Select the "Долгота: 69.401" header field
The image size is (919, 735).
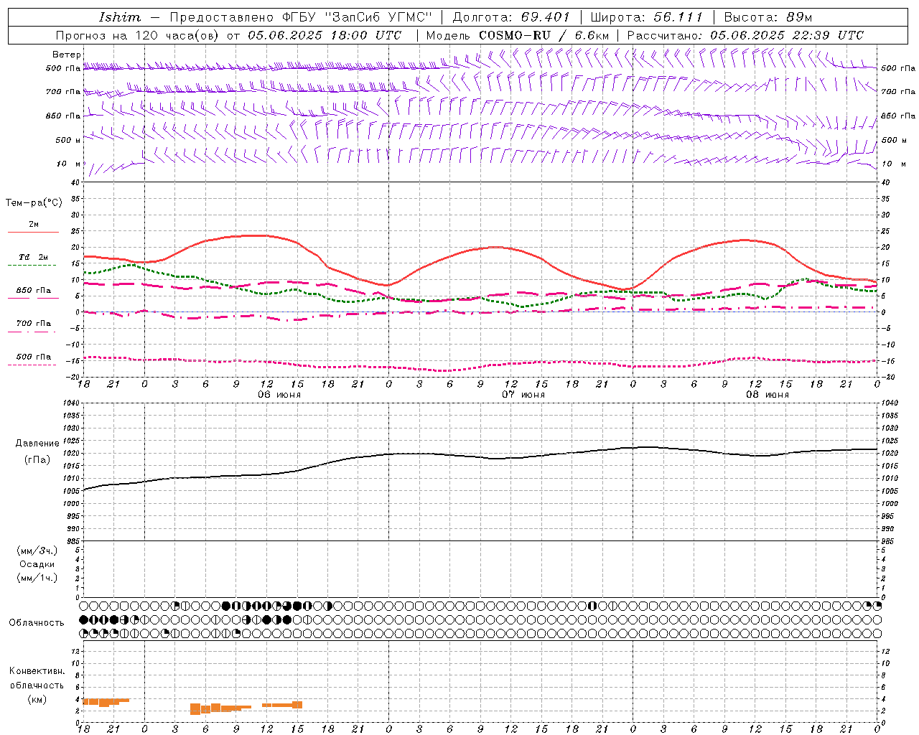tap(511, 17)
